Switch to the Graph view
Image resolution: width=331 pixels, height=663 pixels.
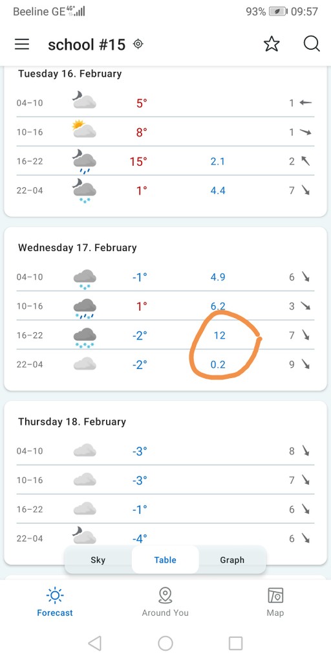[x=232, y=560]
